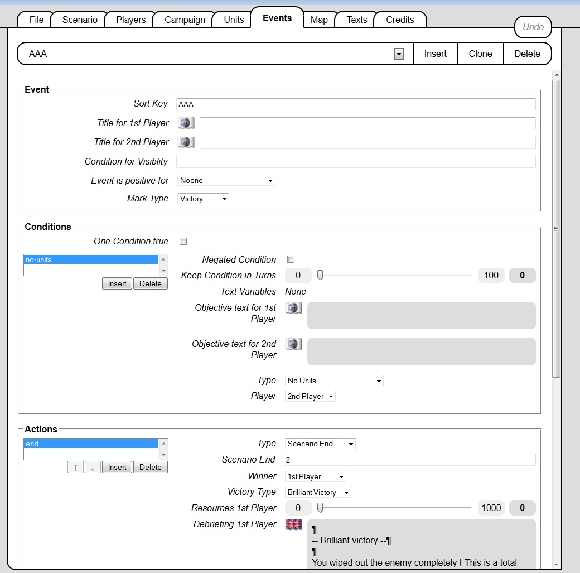The image size is (580, 573).
Task: Switch to the Campaign tab
Action: [x=185, y=20]
